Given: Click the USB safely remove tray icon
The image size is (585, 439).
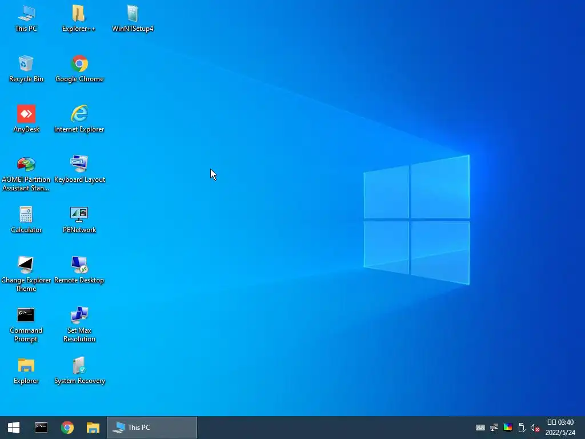Looking at the screenshot, I should (522, 428).
